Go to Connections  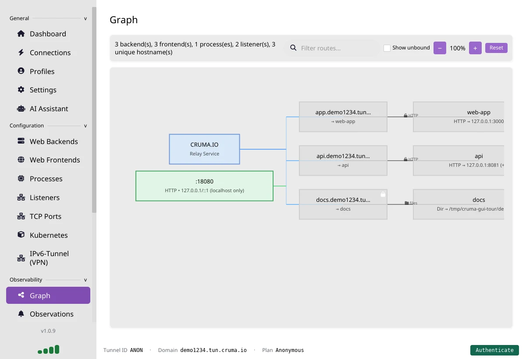[48, 53]
